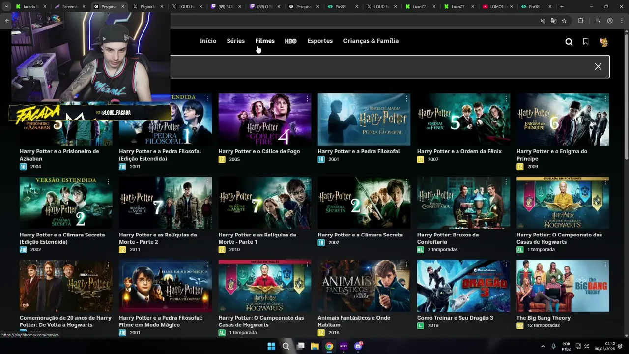
Task: Open Chrome extensions puzzle icon
Action: pos(581,21)
